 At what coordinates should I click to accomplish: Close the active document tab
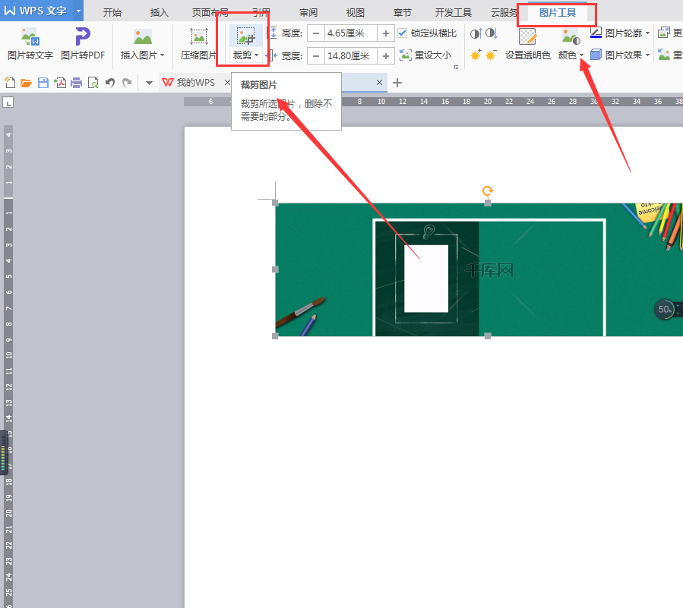(379, 82)
